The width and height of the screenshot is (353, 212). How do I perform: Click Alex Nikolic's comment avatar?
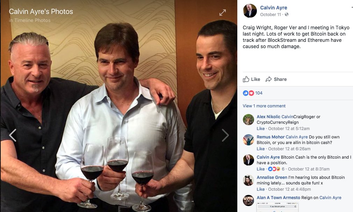(x=248, y=120)
